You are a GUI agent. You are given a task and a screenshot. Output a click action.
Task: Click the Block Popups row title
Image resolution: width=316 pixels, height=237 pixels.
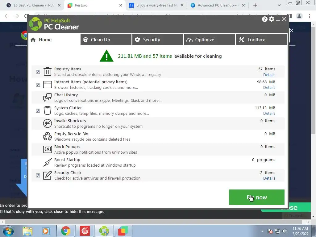pos(67,147)
